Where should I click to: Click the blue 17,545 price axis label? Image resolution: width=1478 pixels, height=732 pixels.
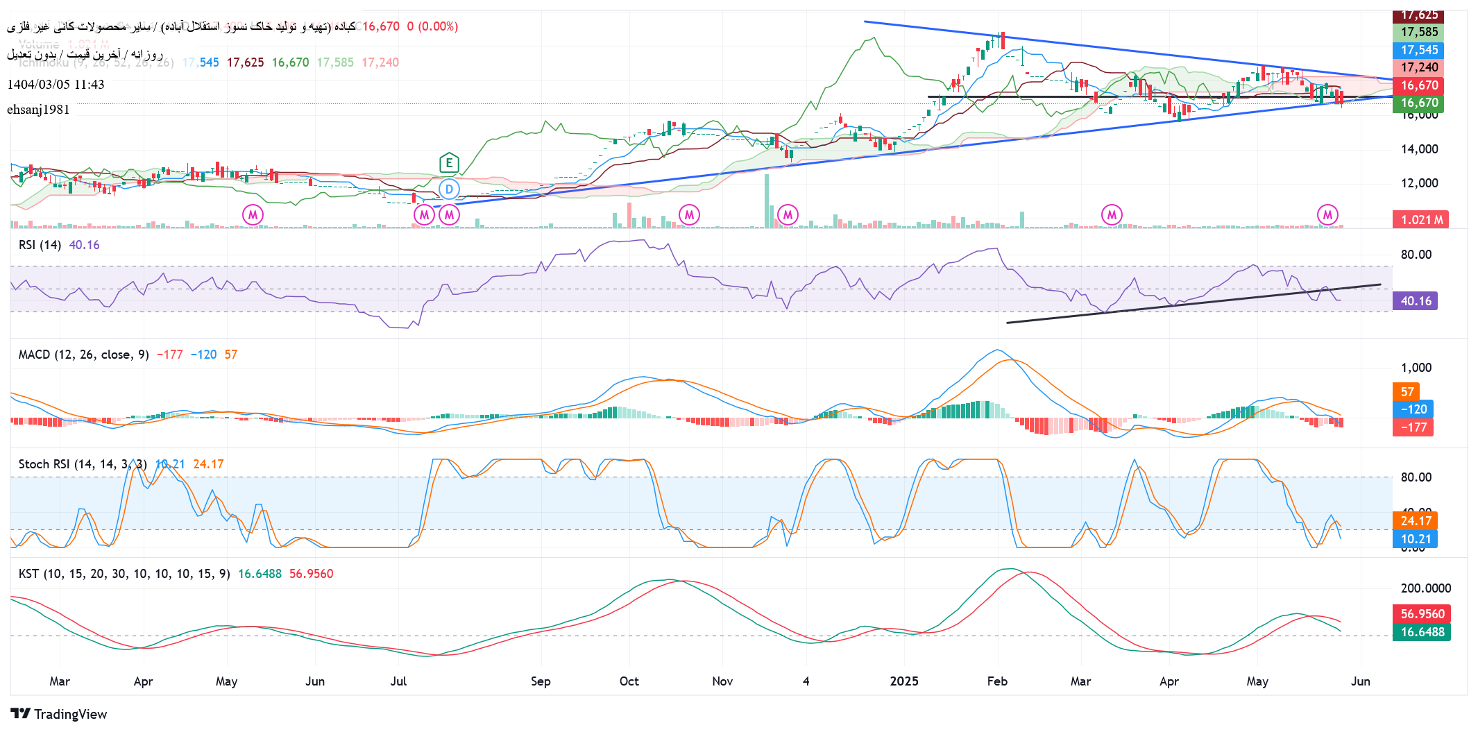[1418, 50]
